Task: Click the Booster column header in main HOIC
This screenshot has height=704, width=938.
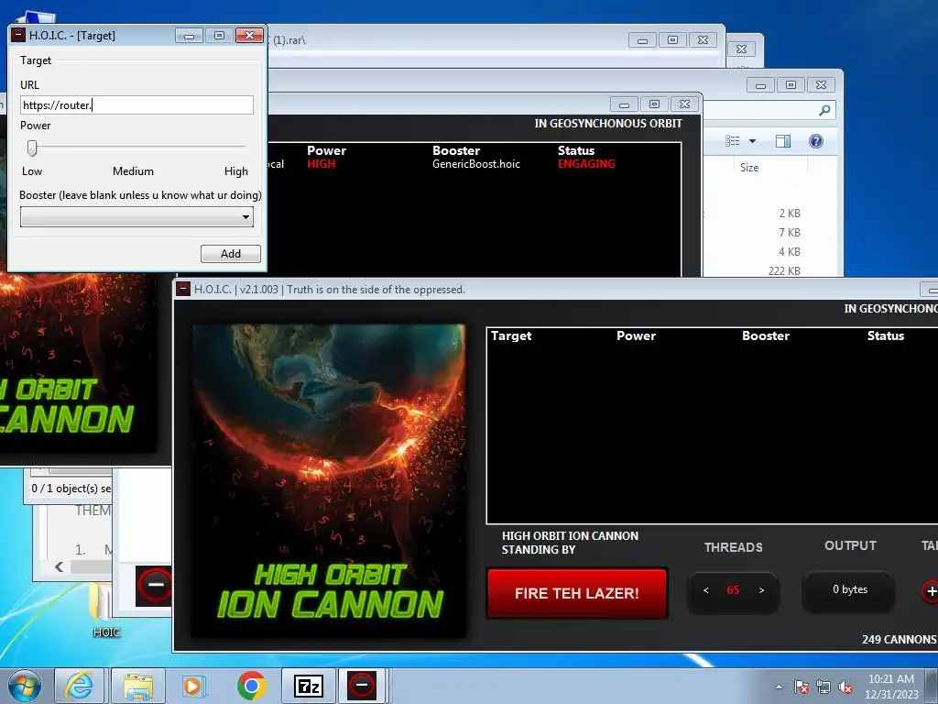Action: [x=766, y=335]
